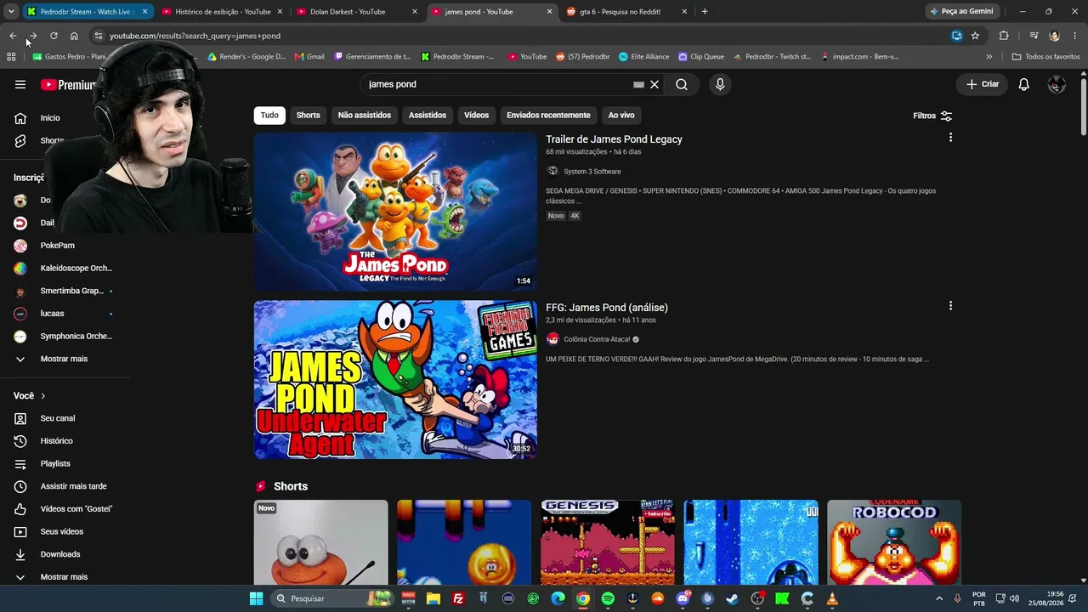The height and width of the screenshot is (612, 1088).
Task: Switch to the Pedrodbr Stream tab
Action: [88, 12]
